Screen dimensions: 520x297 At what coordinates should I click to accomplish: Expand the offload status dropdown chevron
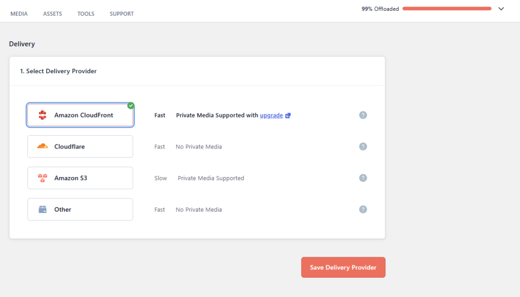coord(501,9)
